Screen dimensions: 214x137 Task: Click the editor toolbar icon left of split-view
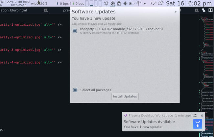click(x=203, y=10)
